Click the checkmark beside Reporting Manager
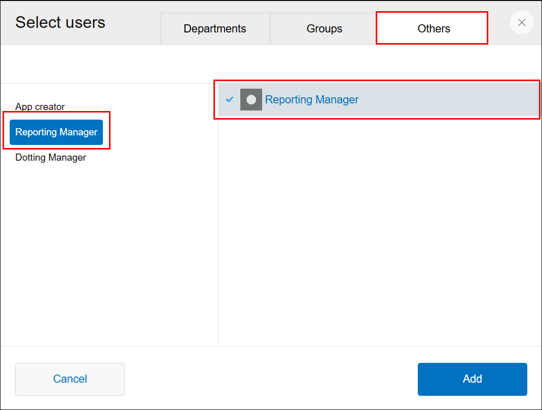 pos(229,99)
